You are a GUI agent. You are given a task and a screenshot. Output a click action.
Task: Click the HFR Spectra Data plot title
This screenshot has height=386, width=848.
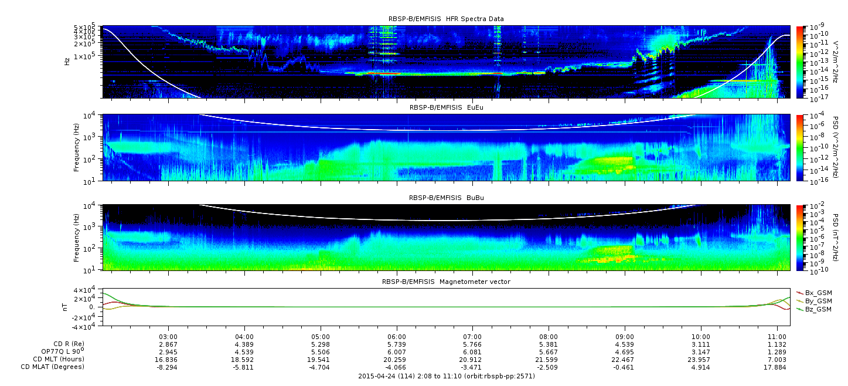tap(446, 19)
